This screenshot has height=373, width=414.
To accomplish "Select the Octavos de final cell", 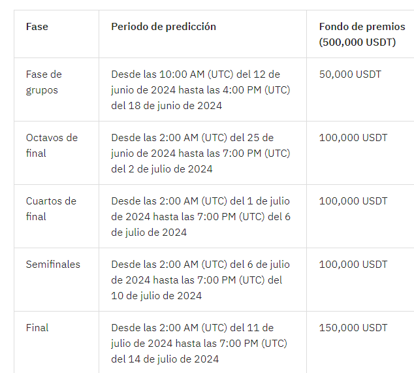I will coord(52,146).
